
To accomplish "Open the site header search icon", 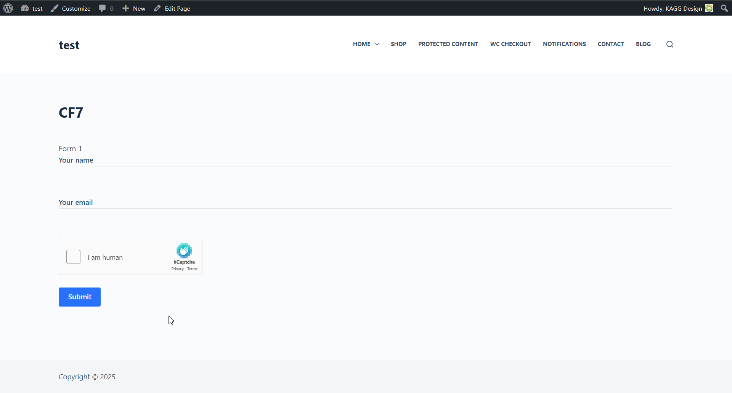I will tap(669, 44).
